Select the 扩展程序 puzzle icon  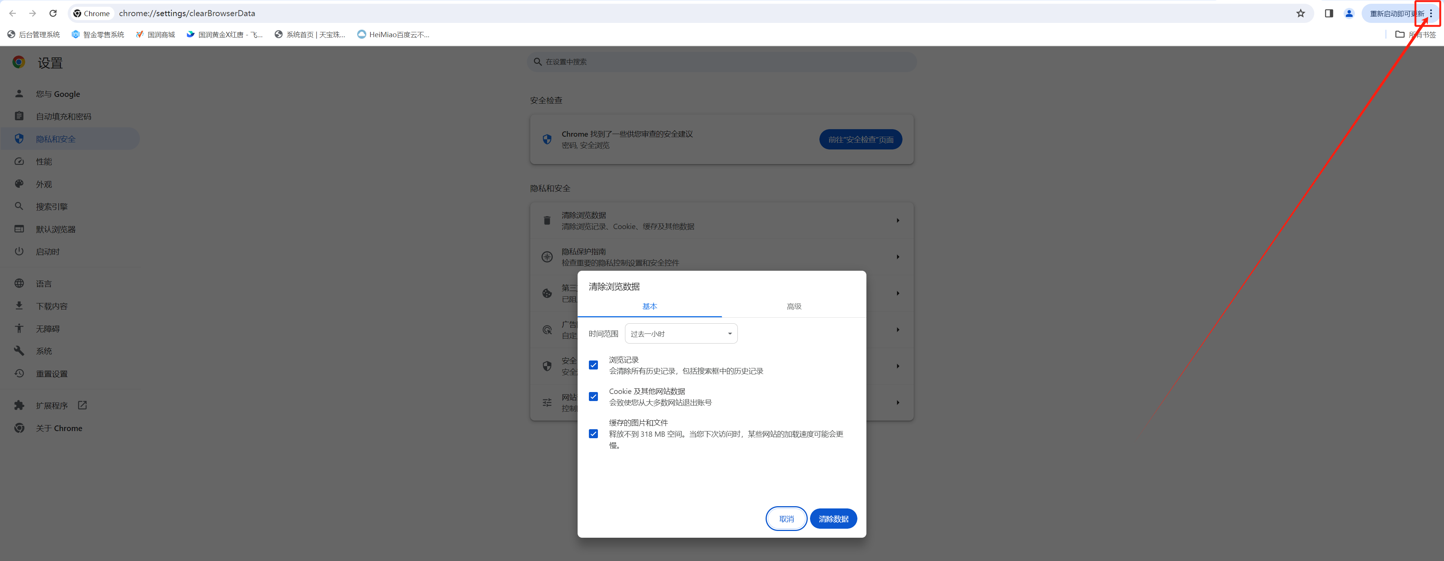pyautogui.click(x=19, y=405)
